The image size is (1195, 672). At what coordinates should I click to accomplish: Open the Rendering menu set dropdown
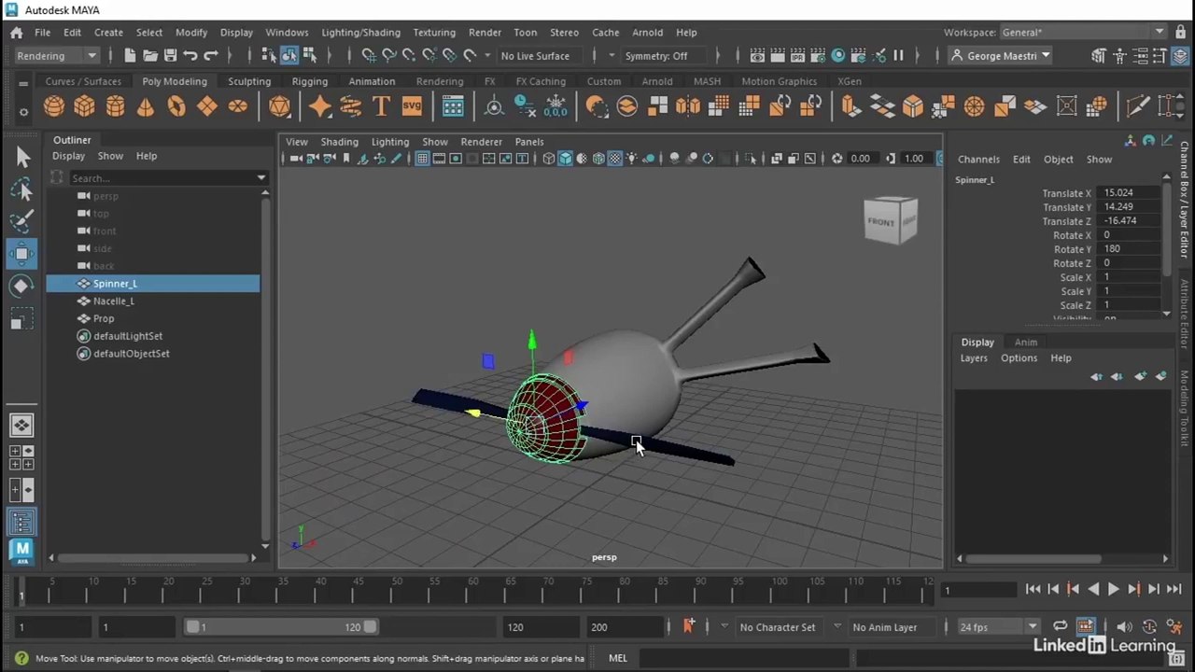56,56
